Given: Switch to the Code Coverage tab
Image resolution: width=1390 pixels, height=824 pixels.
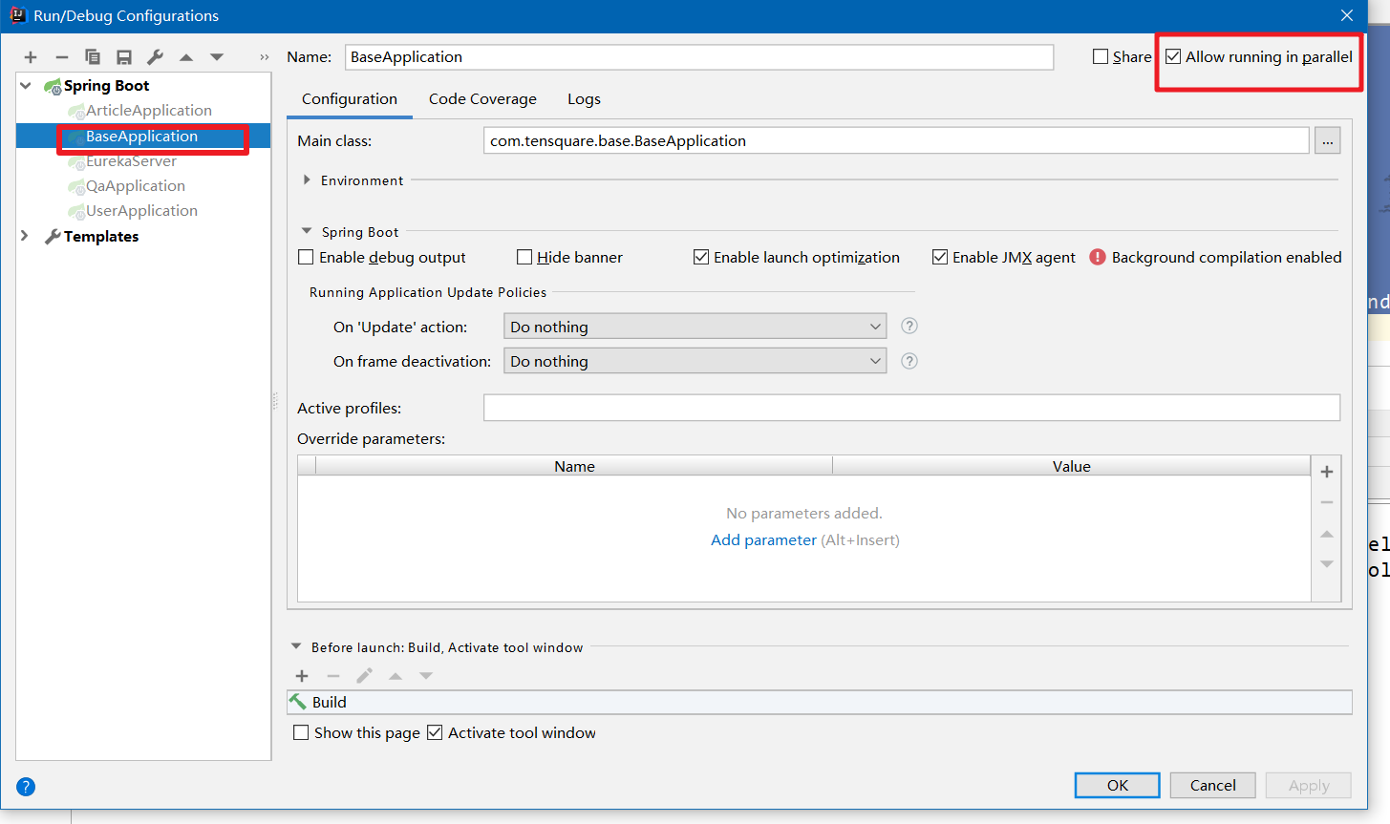Looking at the screenshot, I should (482, 99).
